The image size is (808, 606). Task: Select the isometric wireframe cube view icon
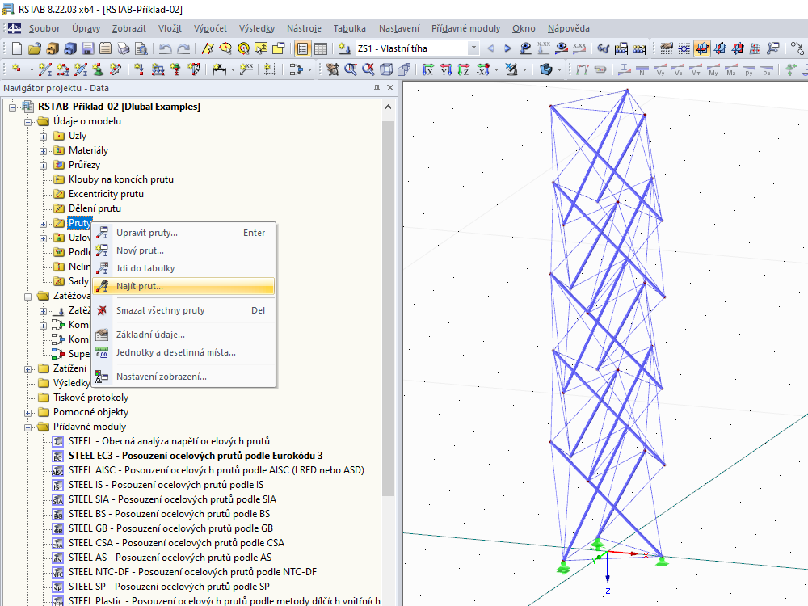tap(386, 69)
